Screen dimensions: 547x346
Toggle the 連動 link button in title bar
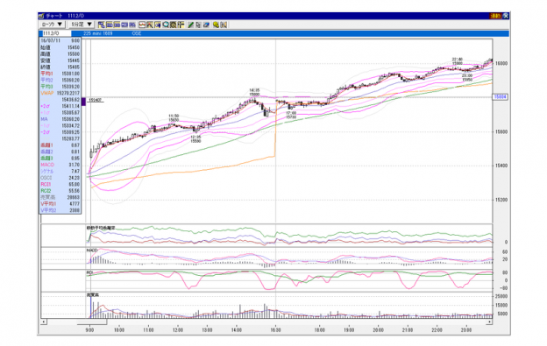[495, 16]
